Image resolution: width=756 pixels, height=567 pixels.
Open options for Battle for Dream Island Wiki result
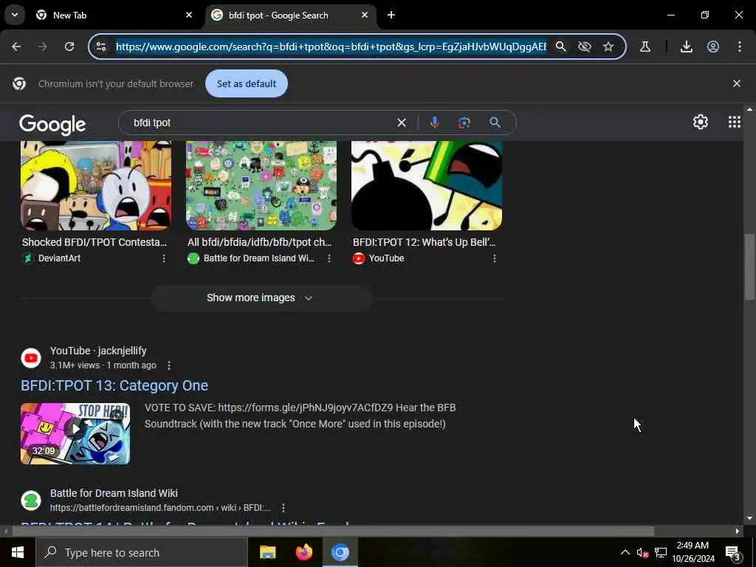(283, 508)
